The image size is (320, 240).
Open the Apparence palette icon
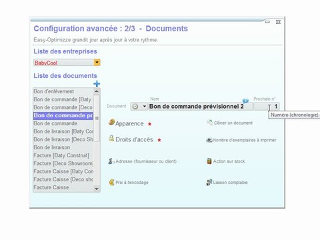point(111,122)
